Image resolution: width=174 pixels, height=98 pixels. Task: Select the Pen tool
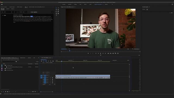[58, 12]
